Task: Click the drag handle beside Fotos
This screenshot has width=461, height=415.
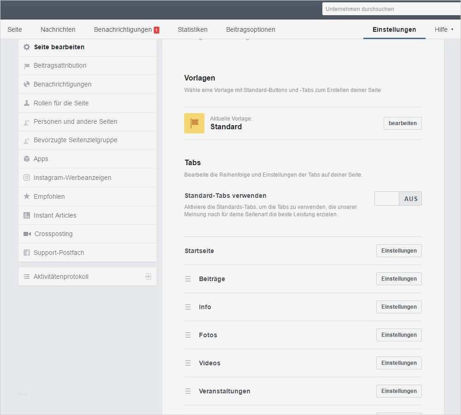Action: point(188,335)
